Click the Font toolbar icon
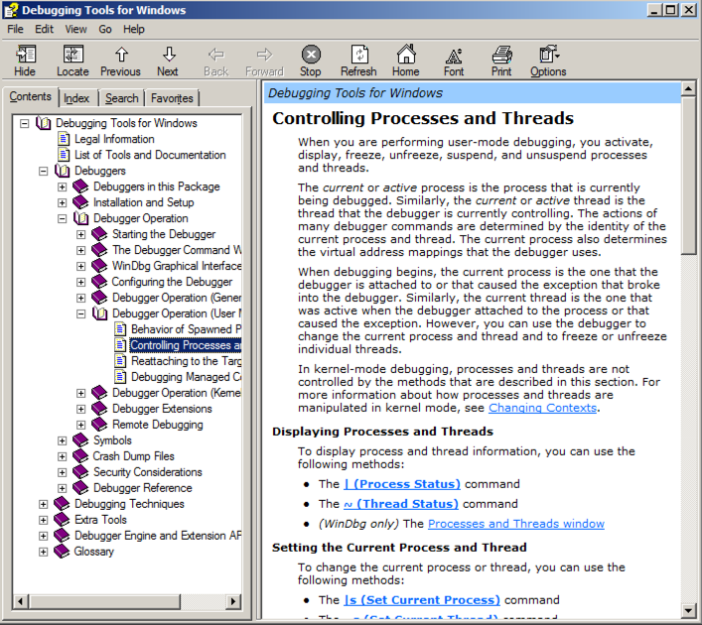702x625 pixels. pyautogui.click(x=454, y=56)
